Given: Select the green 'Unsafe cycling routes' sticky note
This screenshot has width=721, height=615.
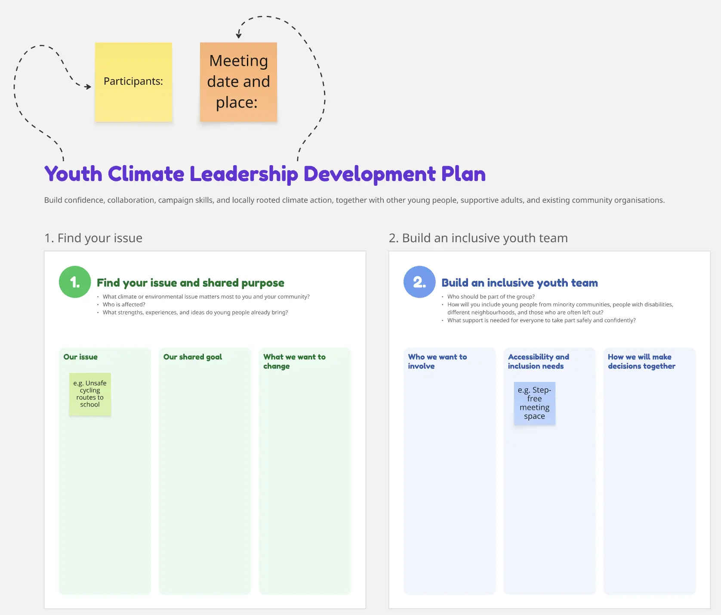Looking at the screenshot, I should (90, 394).
